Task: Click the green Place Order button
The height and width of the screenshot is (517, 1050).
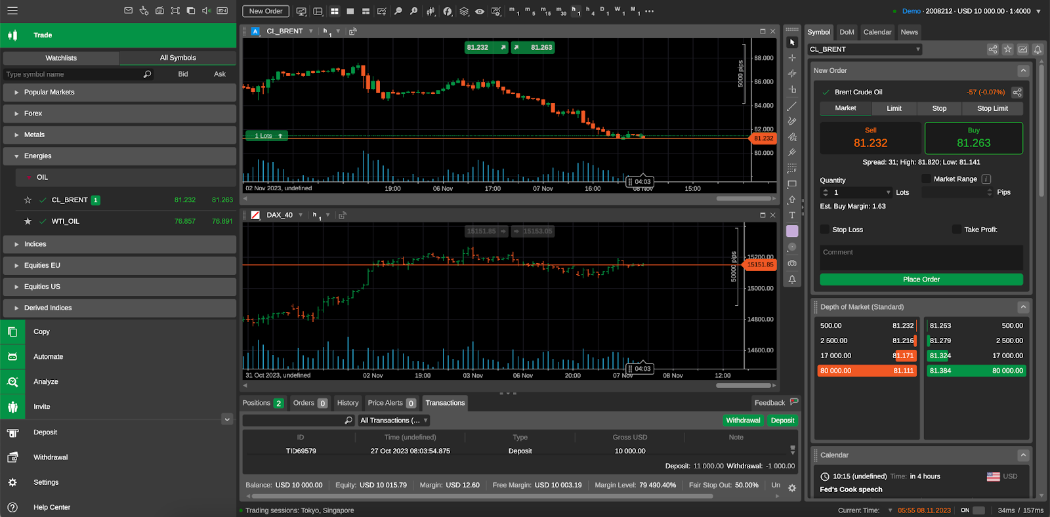Action: coord(921,279)
